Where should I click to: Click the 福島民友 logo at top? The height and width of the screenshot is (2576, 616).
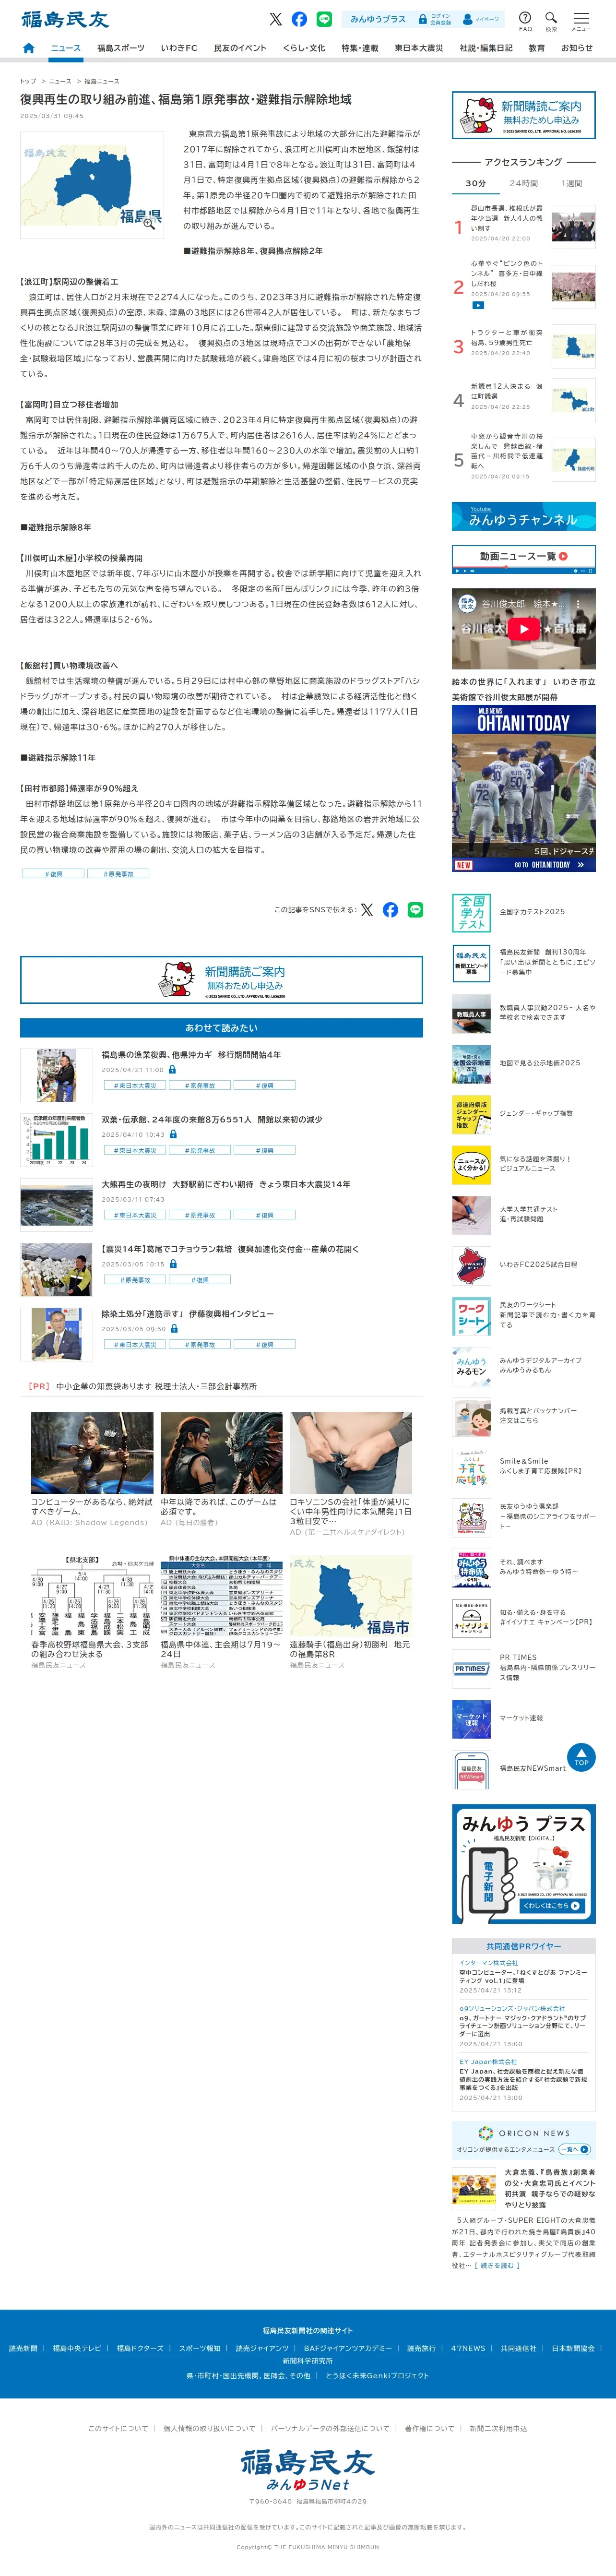(65, 19)
